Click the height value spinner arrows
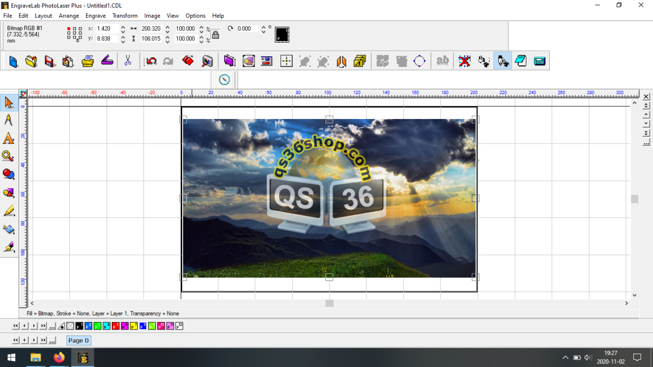 click(x=168, y=38)
